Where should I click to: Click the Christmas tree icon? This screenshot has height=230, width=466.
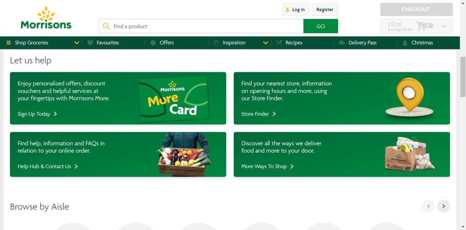pyautogui.click(x=405, y=43)
